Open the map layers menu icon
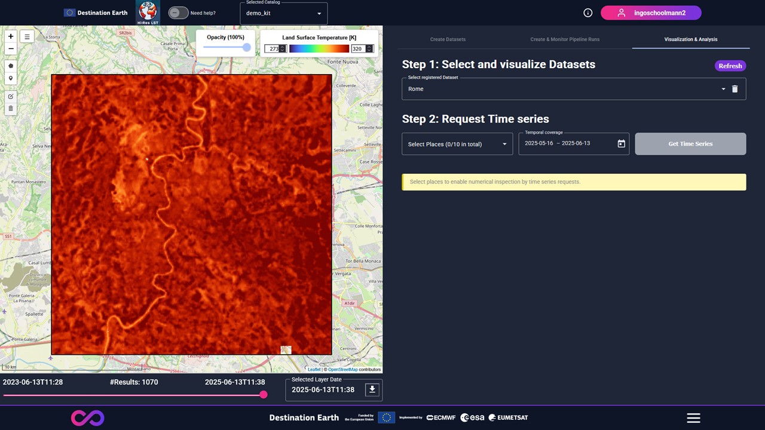 coord(27,36)
